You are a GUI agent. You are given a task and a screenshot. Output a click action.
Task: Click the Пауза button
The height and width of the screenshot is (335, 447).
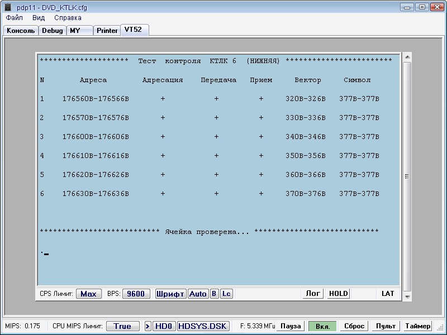coord(291,326)
